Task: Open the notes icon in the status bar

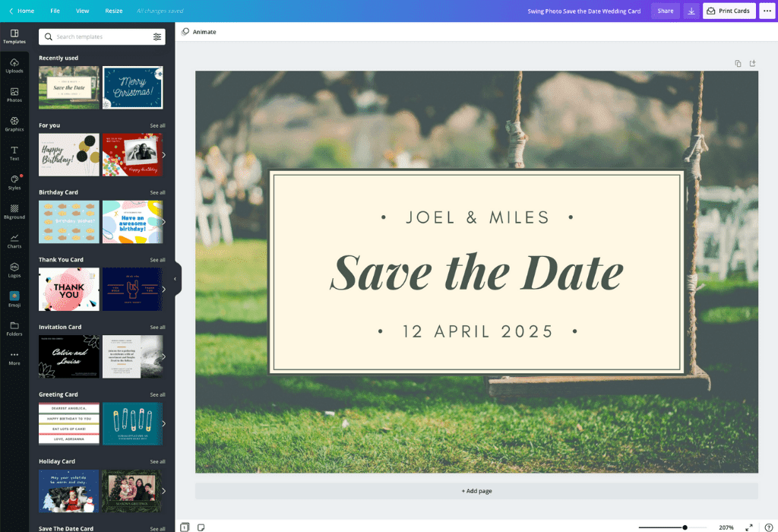Action: 201,525
